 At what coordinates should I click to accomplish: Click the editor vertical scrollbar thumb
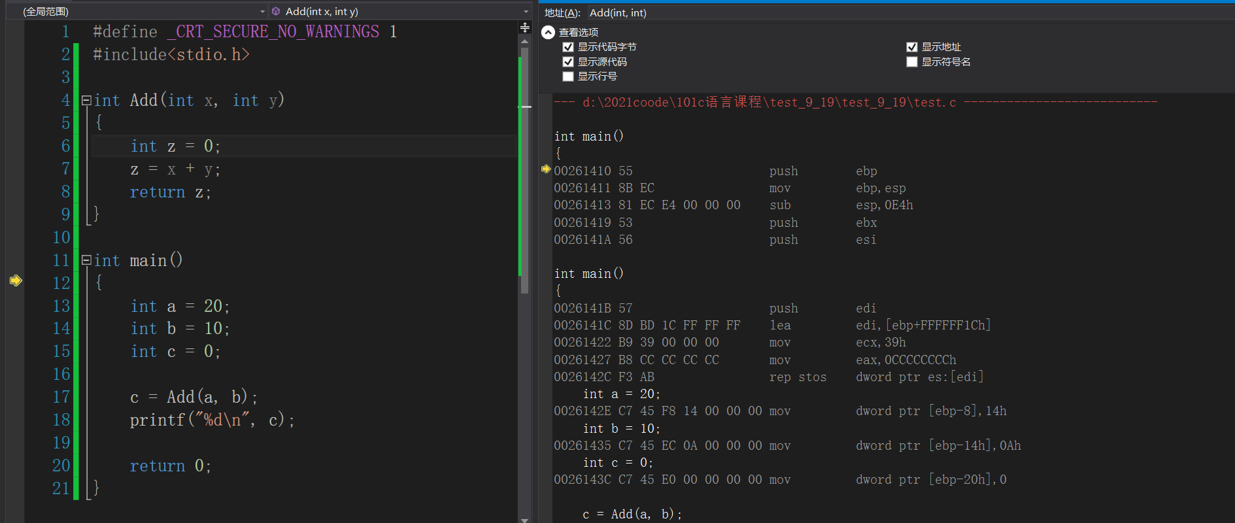point(524,170)
